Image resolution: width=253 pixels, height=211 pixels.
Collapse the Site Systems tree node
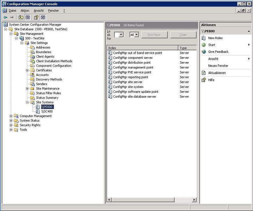tap(27, 102)
